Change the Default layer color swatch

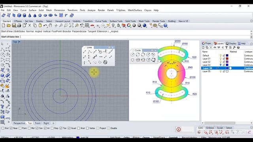227,56
